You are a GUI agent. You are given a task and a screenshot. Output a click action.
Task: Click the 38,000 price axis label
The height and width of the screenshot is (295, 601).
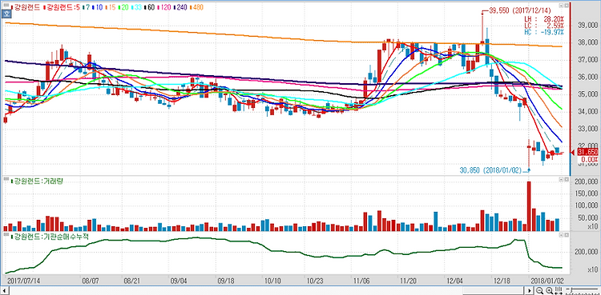click(587, 43)
